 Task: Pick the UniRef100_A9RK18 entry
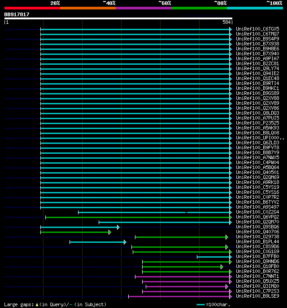tap(257, 182)
